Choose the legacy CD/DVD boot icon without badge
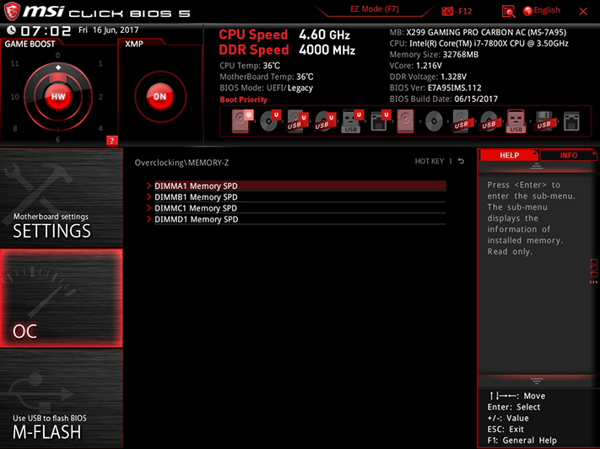 point(434,121)
